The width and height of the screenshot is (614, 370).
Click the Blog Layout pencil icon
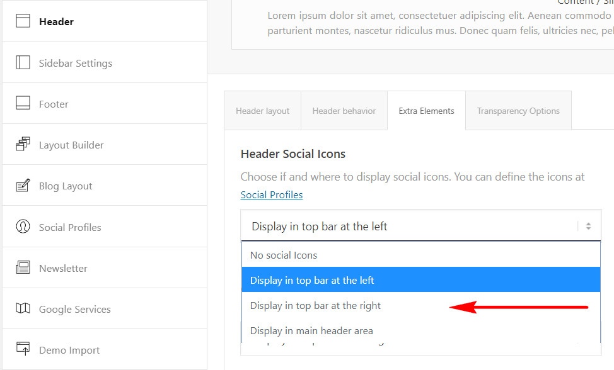click(23, 186)
